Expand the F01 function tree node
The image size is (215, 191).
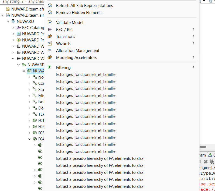click(x=29, y=121)
